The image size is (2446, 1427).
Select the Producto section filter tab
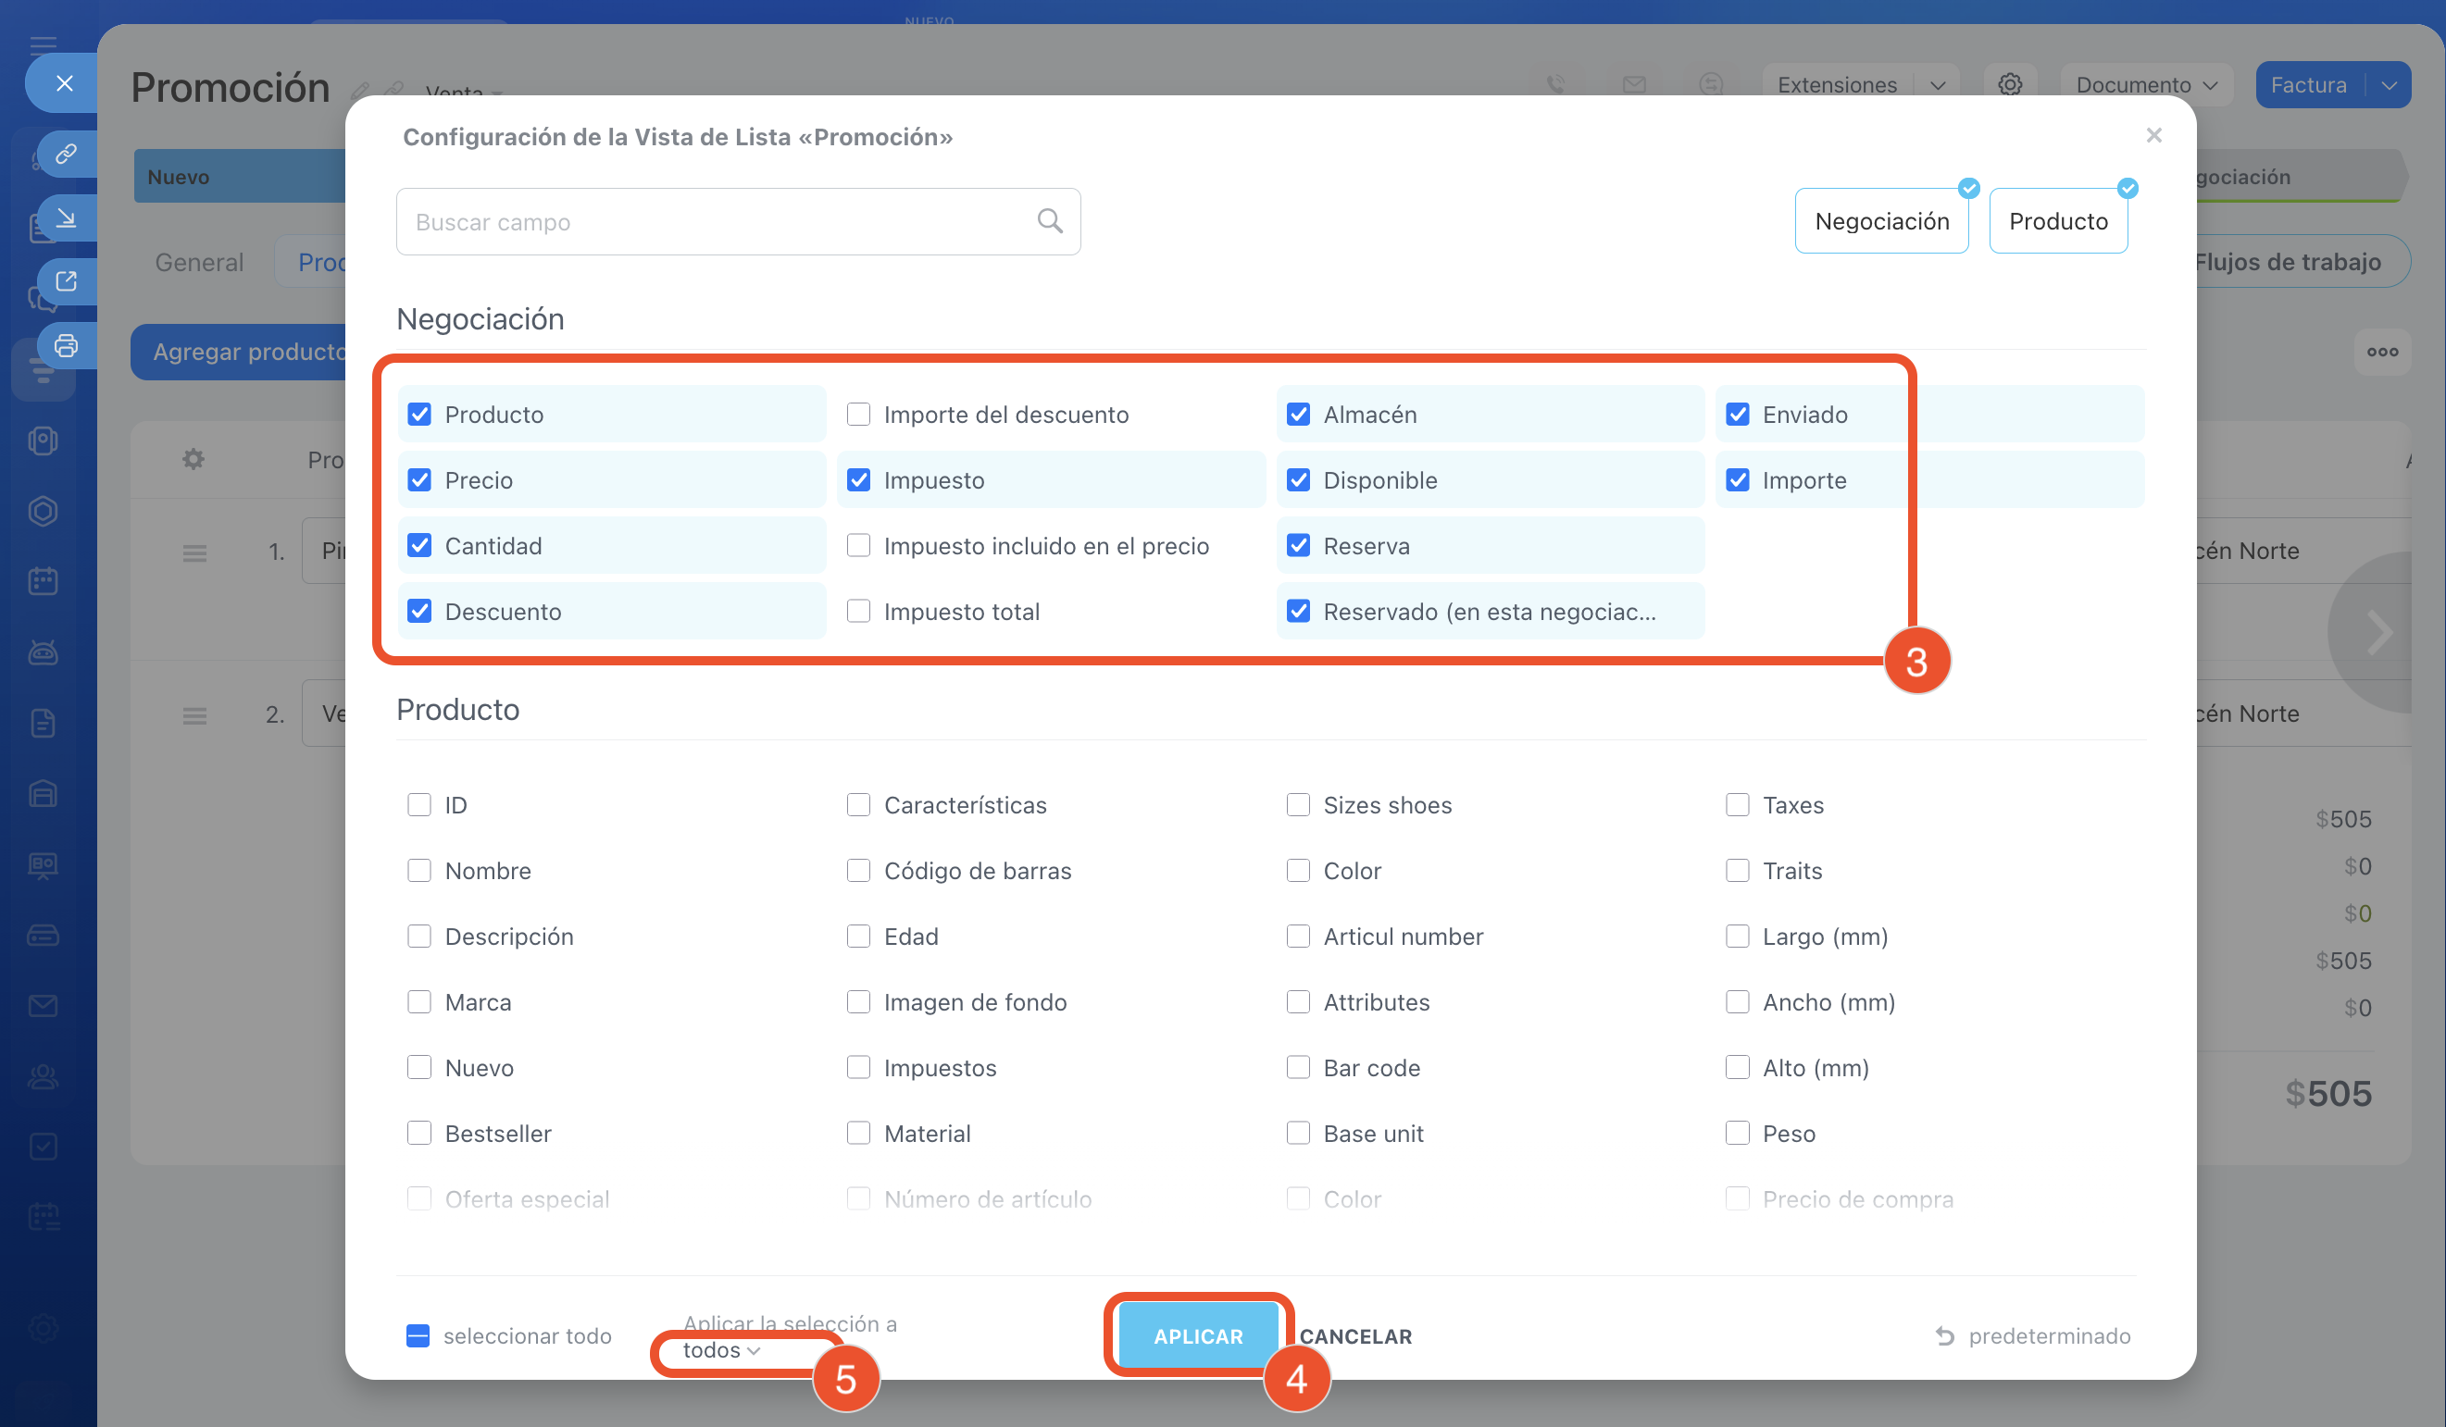[2057, 221]
